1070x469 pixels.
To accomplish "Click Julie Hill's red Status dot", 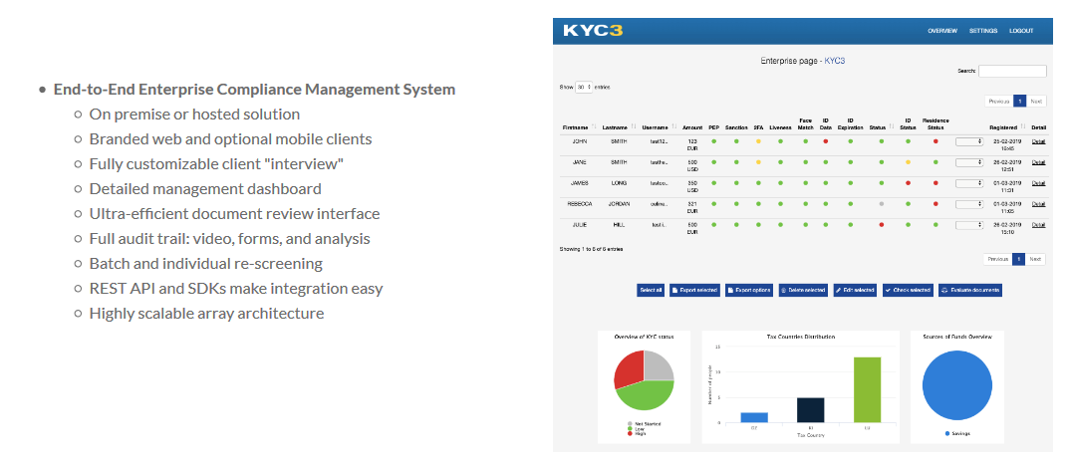I will [882, 224].
